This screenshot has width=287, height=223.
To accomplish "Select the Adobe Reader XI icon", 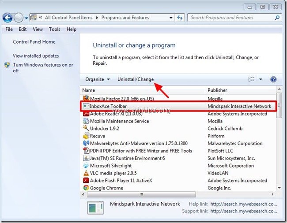I will pyautogui.click(x=86, y=114).
